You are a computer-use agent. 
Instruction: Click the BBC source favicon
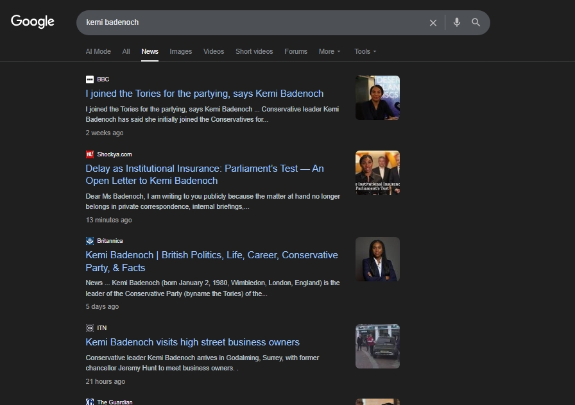tap(90, 79)
